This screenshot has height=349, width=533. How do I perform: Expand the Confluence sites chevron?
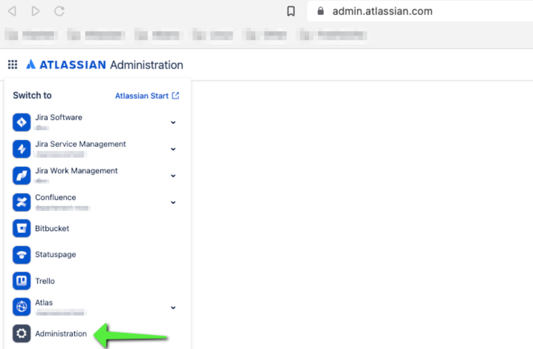click(173, 203)
